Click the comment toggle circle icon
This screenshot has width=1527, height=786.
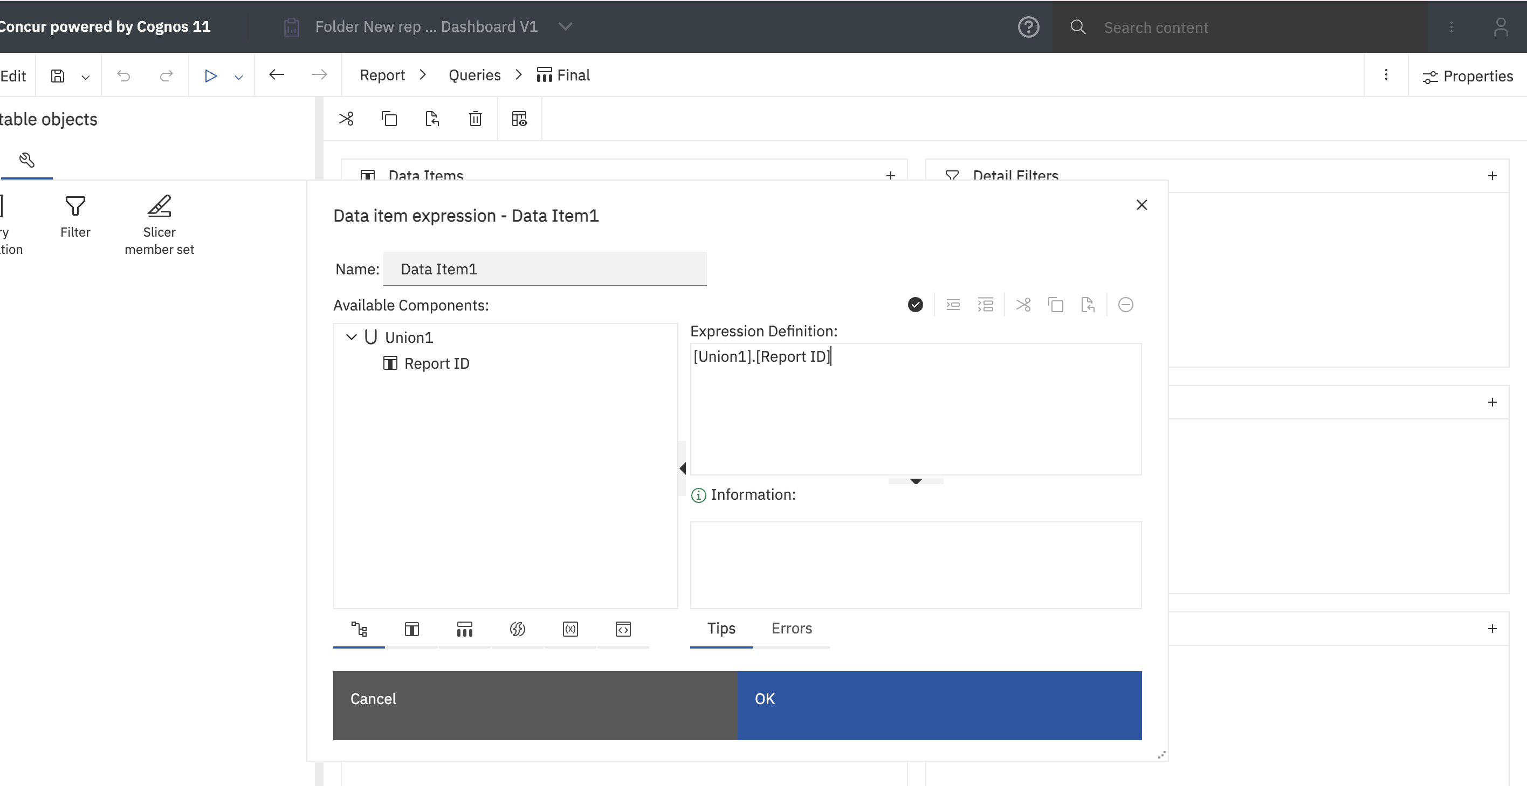tap(1126, 305)
